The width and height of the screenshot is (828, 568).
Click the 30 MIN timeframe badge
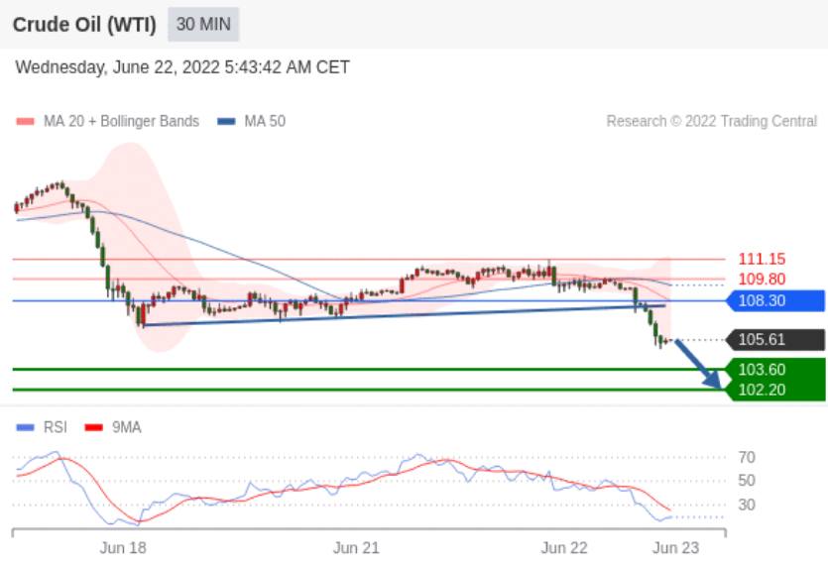click(203, 24)
